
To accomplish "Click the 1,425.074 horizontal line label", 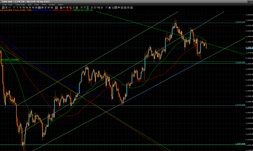I will tap(240, 22).
